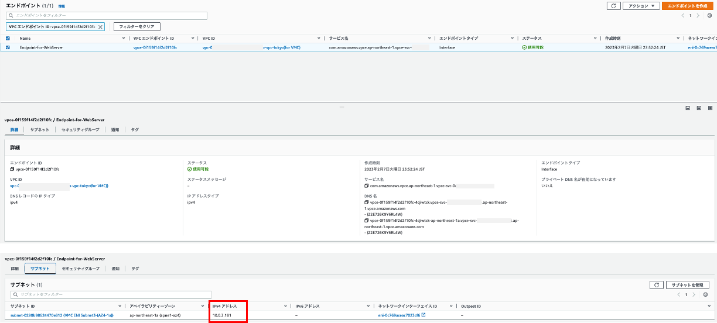
Task: Sort subnets by アベイラビリティーゾーン column
Action: point(202,306)
